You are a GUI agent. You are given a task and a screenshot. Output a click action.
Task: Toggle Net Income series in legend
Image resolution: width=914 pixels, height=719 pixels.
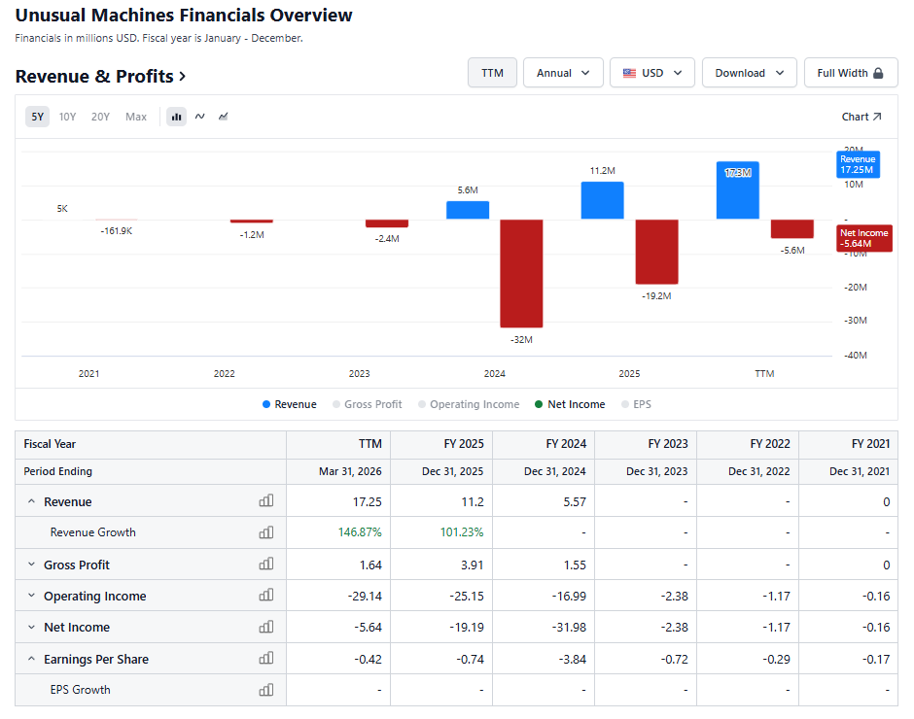(x=570, y=404)
